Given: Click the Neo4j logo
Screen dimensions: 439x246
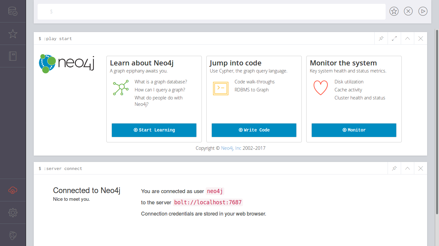Looking at the screenshot, I should tap(67, 64).
